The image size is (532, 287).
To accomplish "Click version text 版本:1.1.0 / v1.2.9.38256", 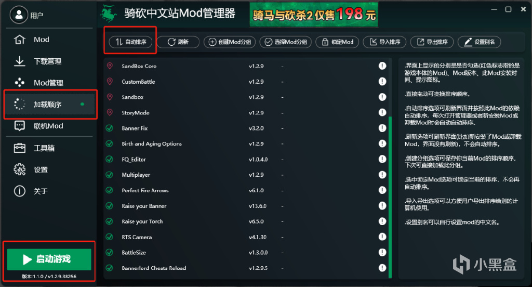I will (49, 277).
